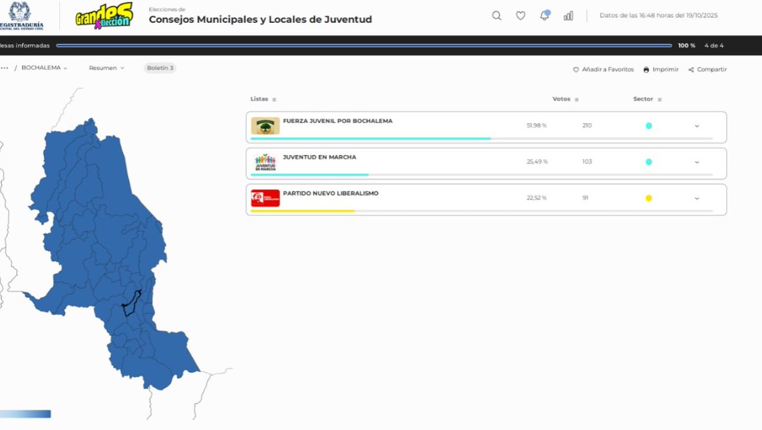Click the cyan sector dot for Juventud en Marcha

648,162
